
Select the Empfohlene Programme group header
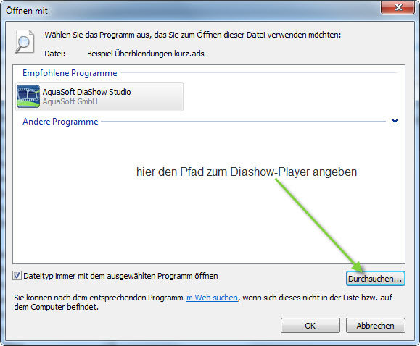point(70,73)
